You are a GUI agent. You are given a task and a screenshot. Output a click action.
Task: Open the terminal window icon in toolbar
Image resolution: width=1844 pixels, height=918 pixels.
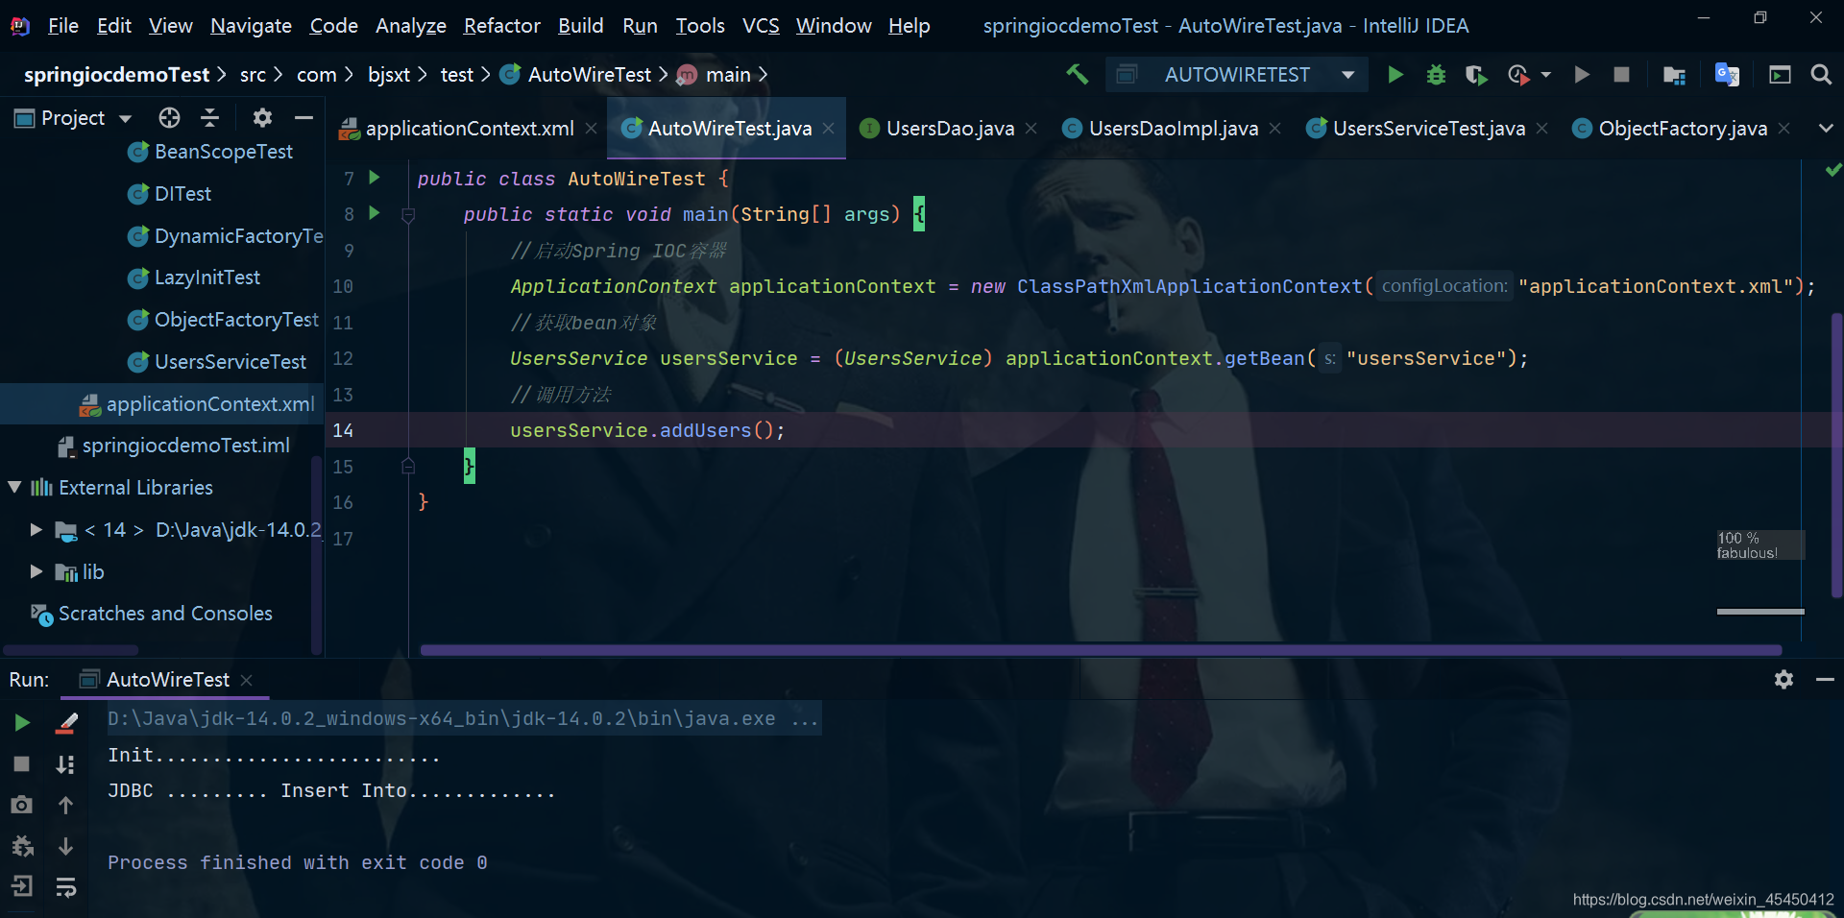pos(1780,74)
